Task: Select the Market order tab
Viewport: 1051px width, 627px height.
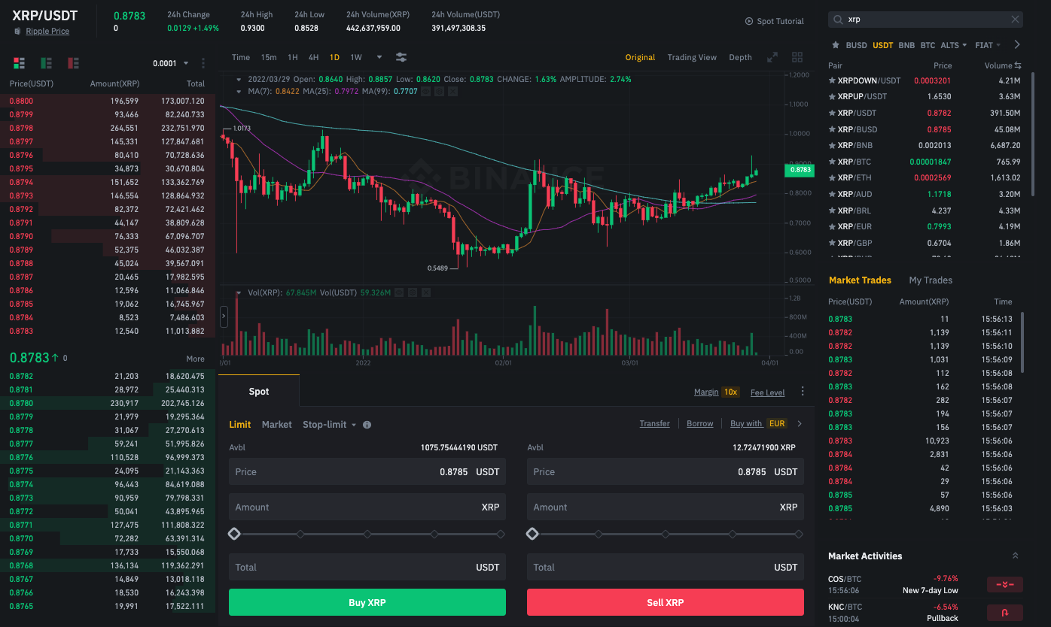Action: point(276,425)
